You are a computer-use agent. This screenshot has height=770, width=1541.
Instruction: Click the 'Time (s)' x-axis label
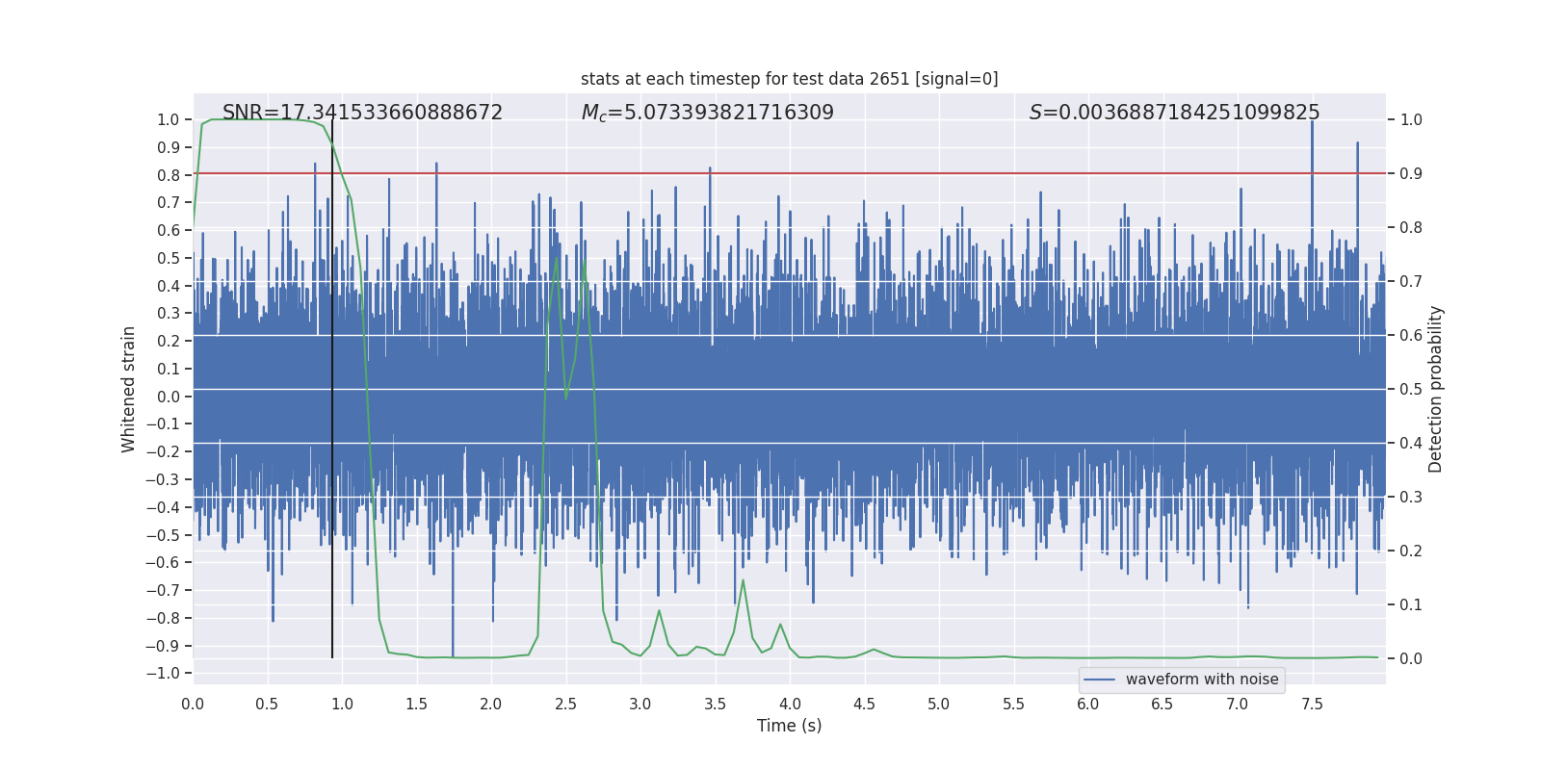click(789, 726)
